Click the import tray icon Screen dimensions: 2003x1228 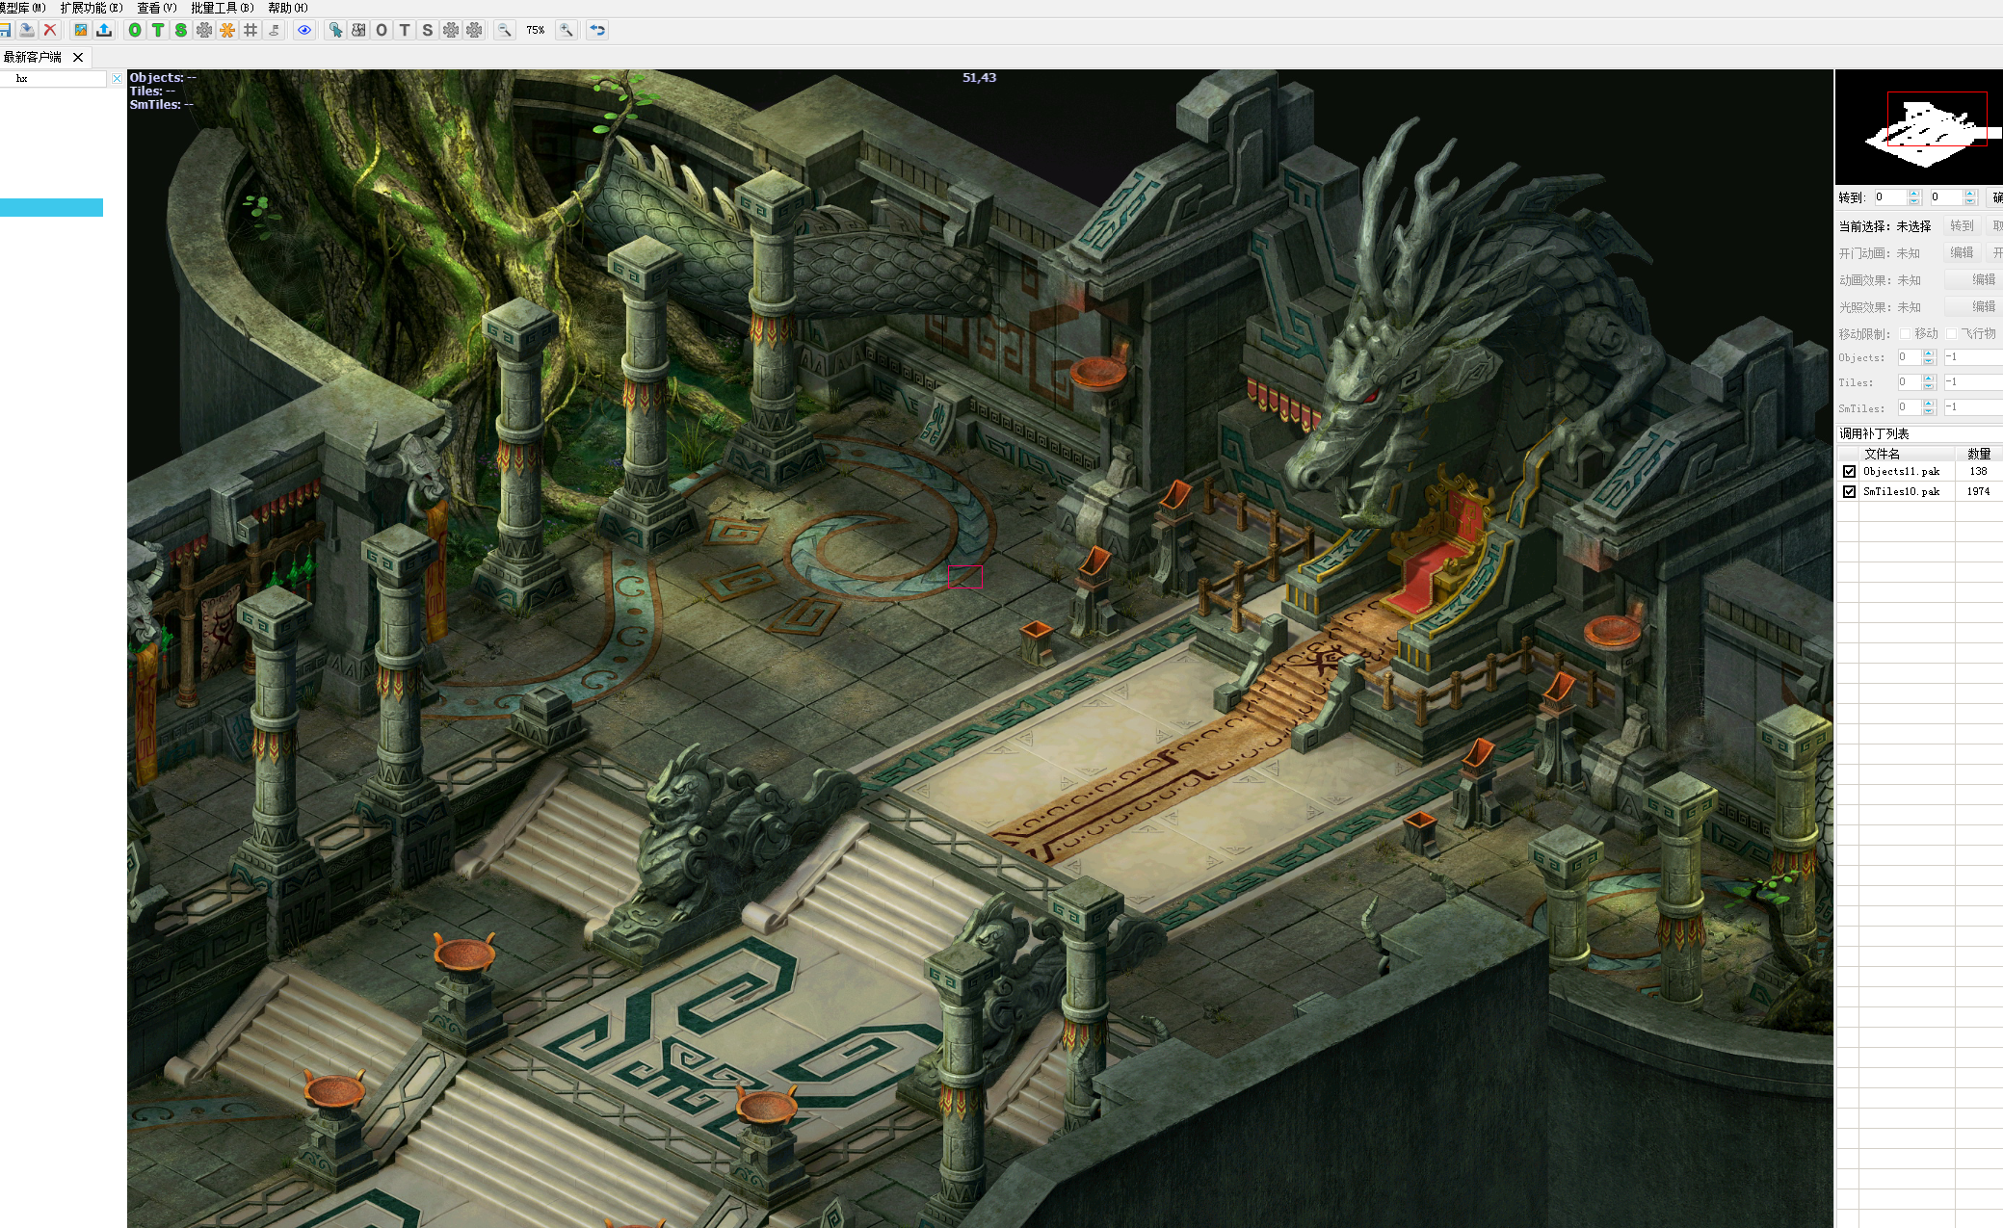(x=27, y=30)
